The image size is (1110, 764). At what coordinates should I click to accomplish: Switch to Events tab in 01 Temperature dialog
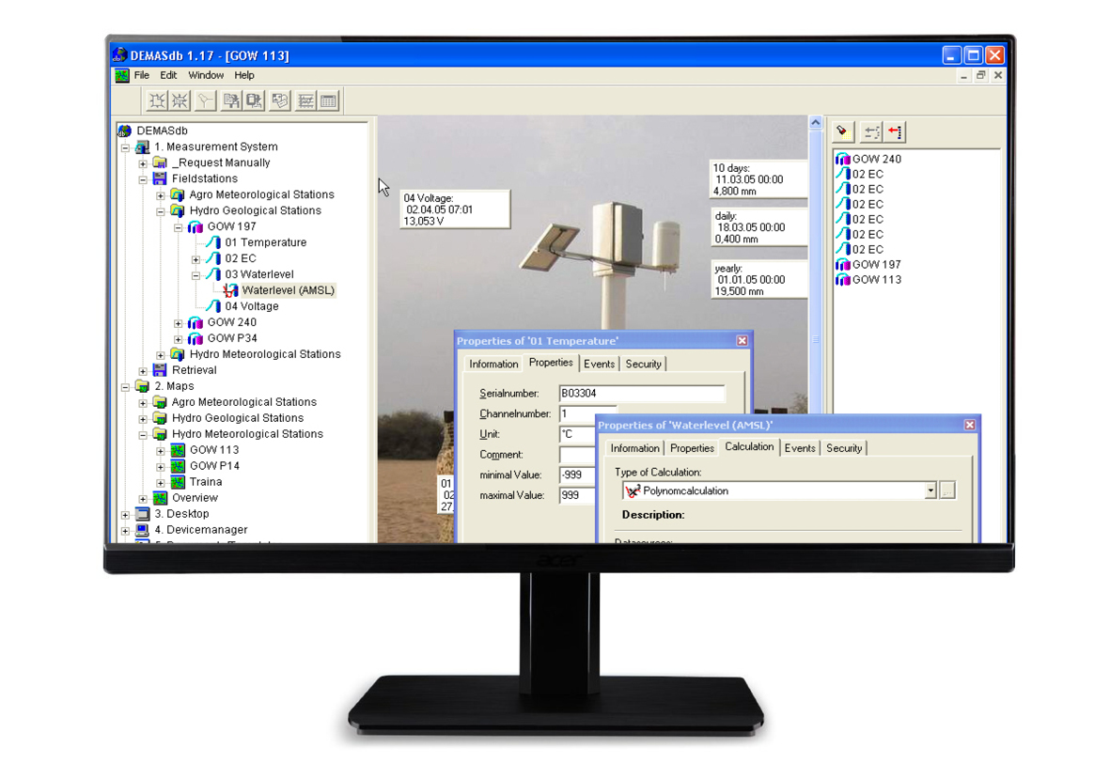click(599, 364)
